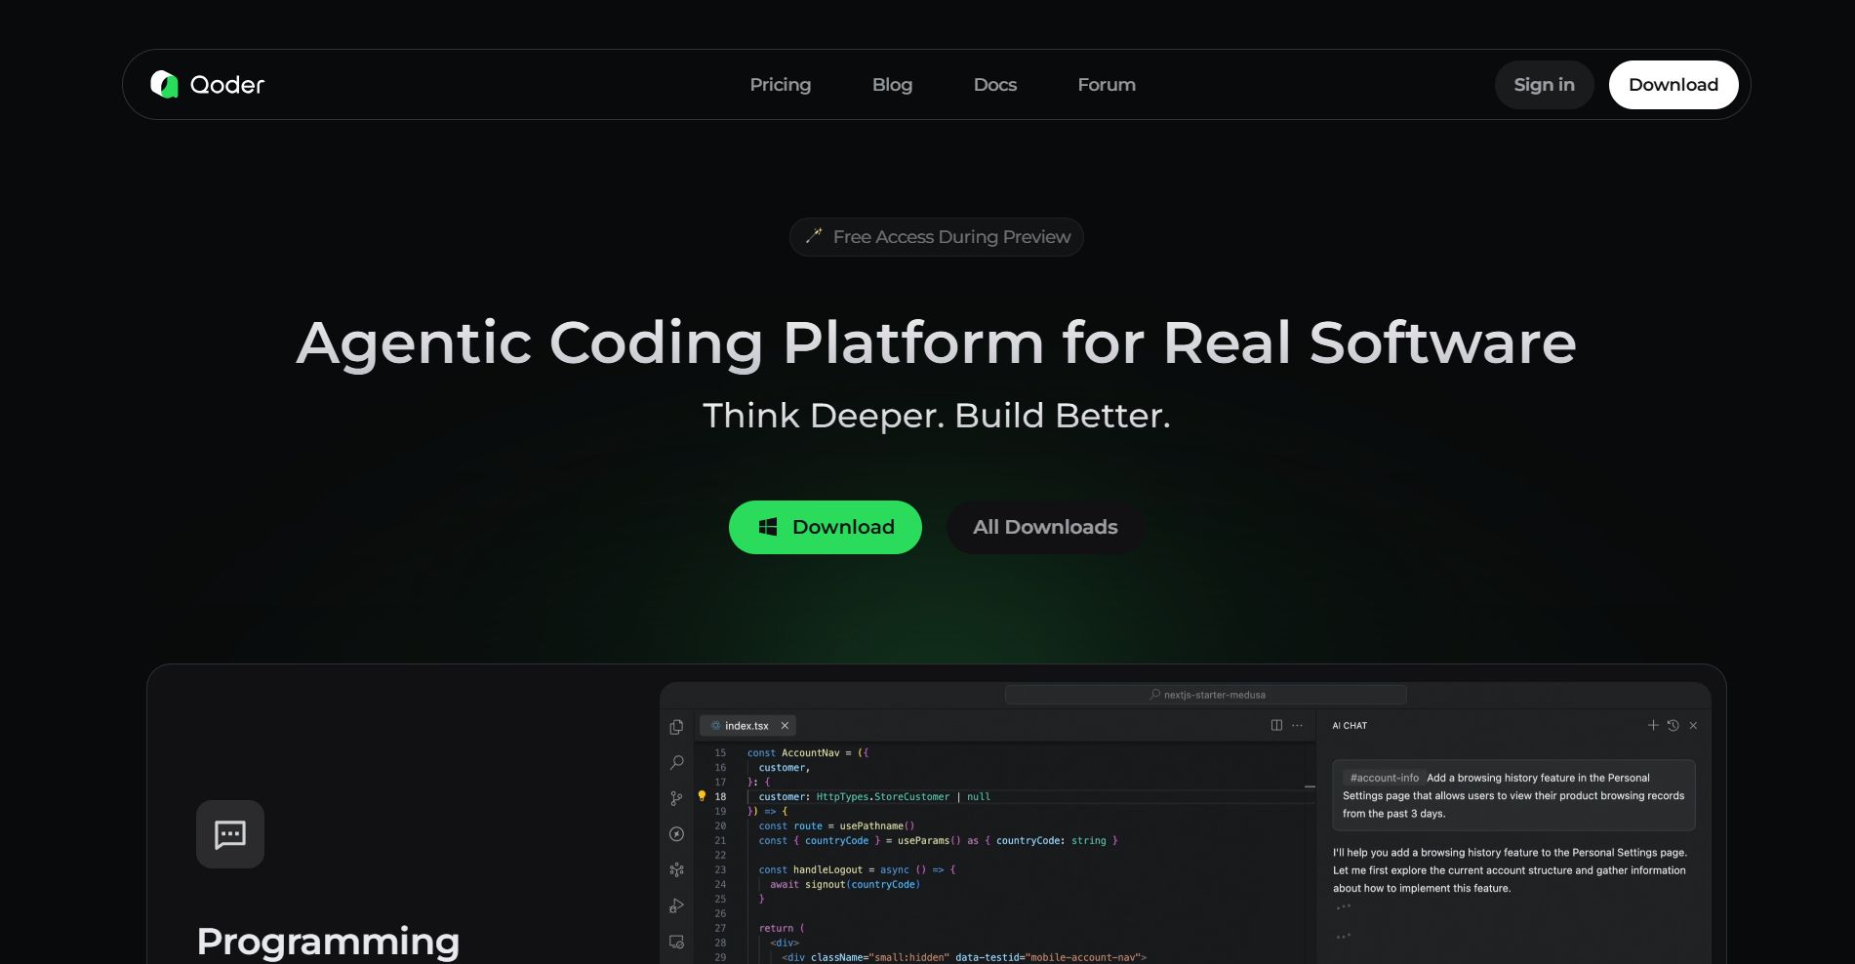Screen dimensions: 1855x964
Task: Open the Remote Explorer monitor icon in IDE sidebar
Action: pos(676,942)
